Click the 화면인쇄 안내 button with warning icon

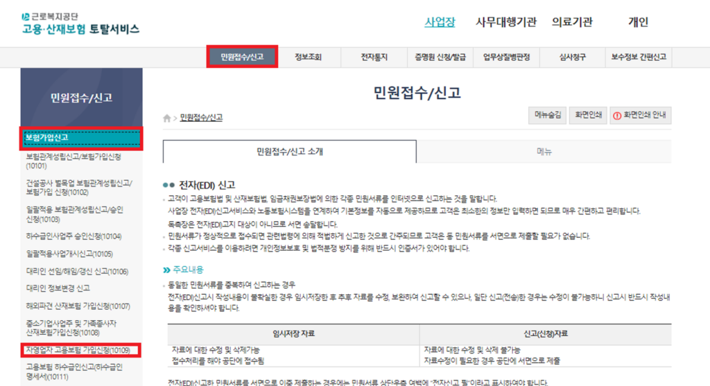point(641,116)
